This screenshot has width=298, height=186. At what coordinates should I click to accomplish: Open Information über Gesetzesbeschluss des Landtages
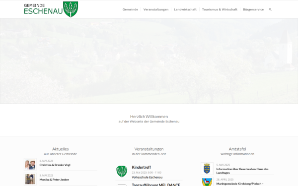click(242, 171)
